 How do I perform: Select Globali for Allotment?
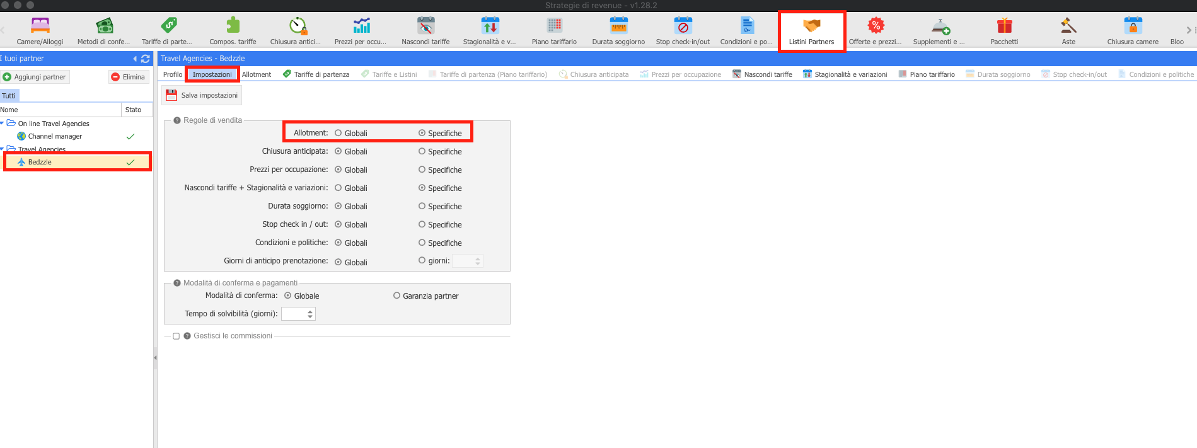[x=338, y=133]
